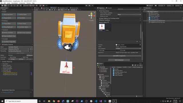Viewport: 183px width, 103px height.
Task: Open the Recording dropdown
Action: (19, 51)
